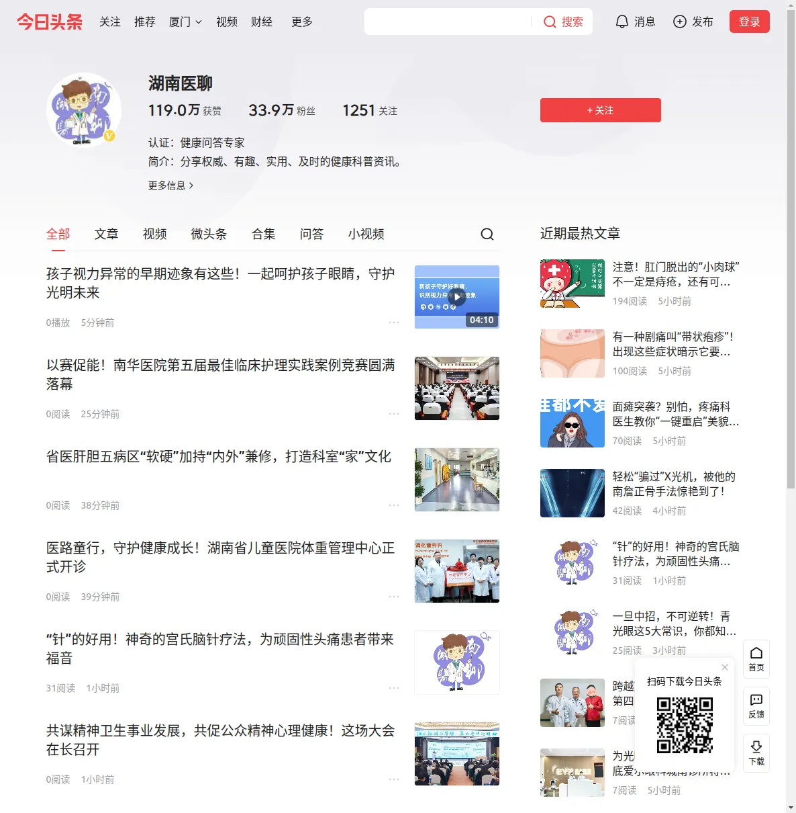Image resolution: width=796 pixels, height=813 pixels.
Task: Click the X光机 article thumbnail
Action: (x=572, y=493)
